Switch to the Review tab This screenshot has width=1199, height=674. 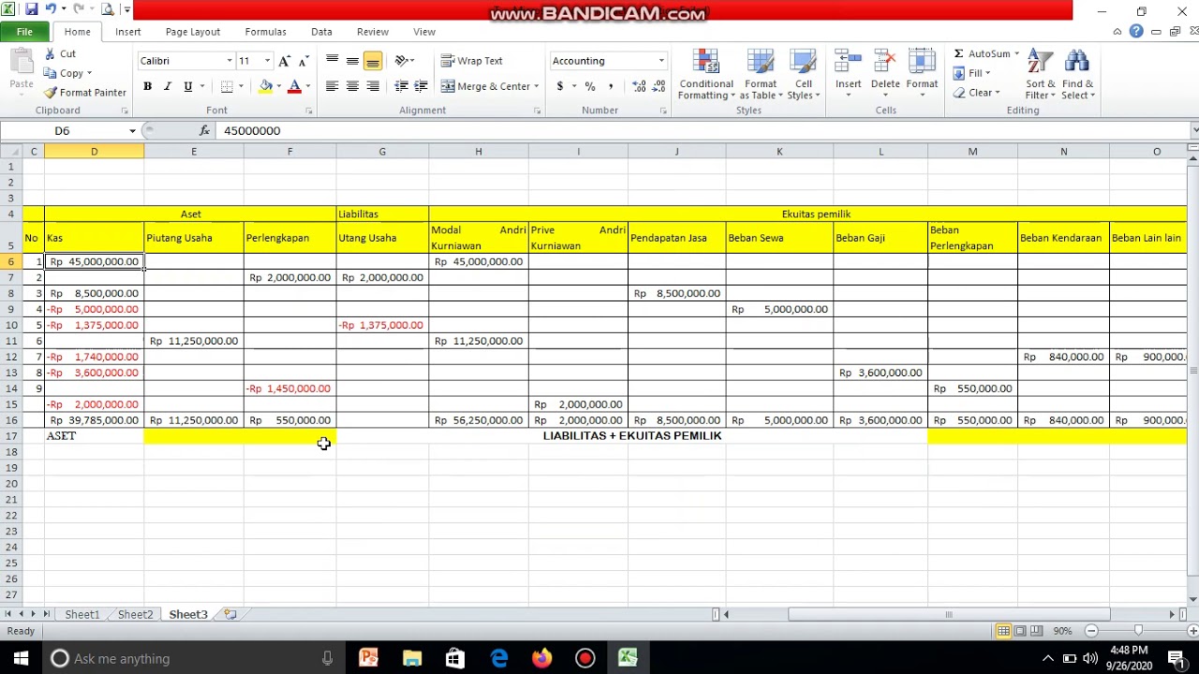(372, 32)
